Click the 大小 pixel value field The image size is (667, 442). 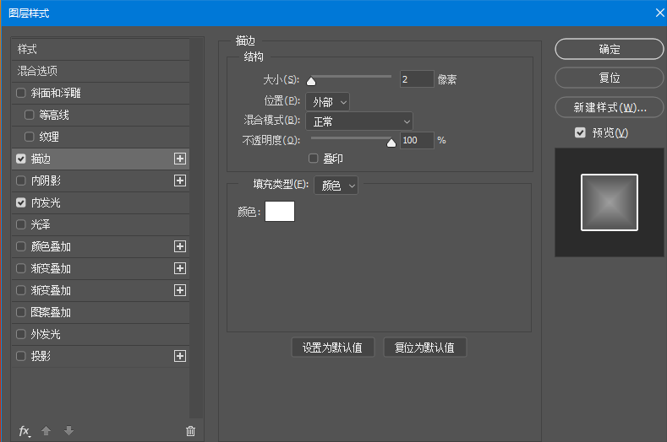tap(417, 79)
